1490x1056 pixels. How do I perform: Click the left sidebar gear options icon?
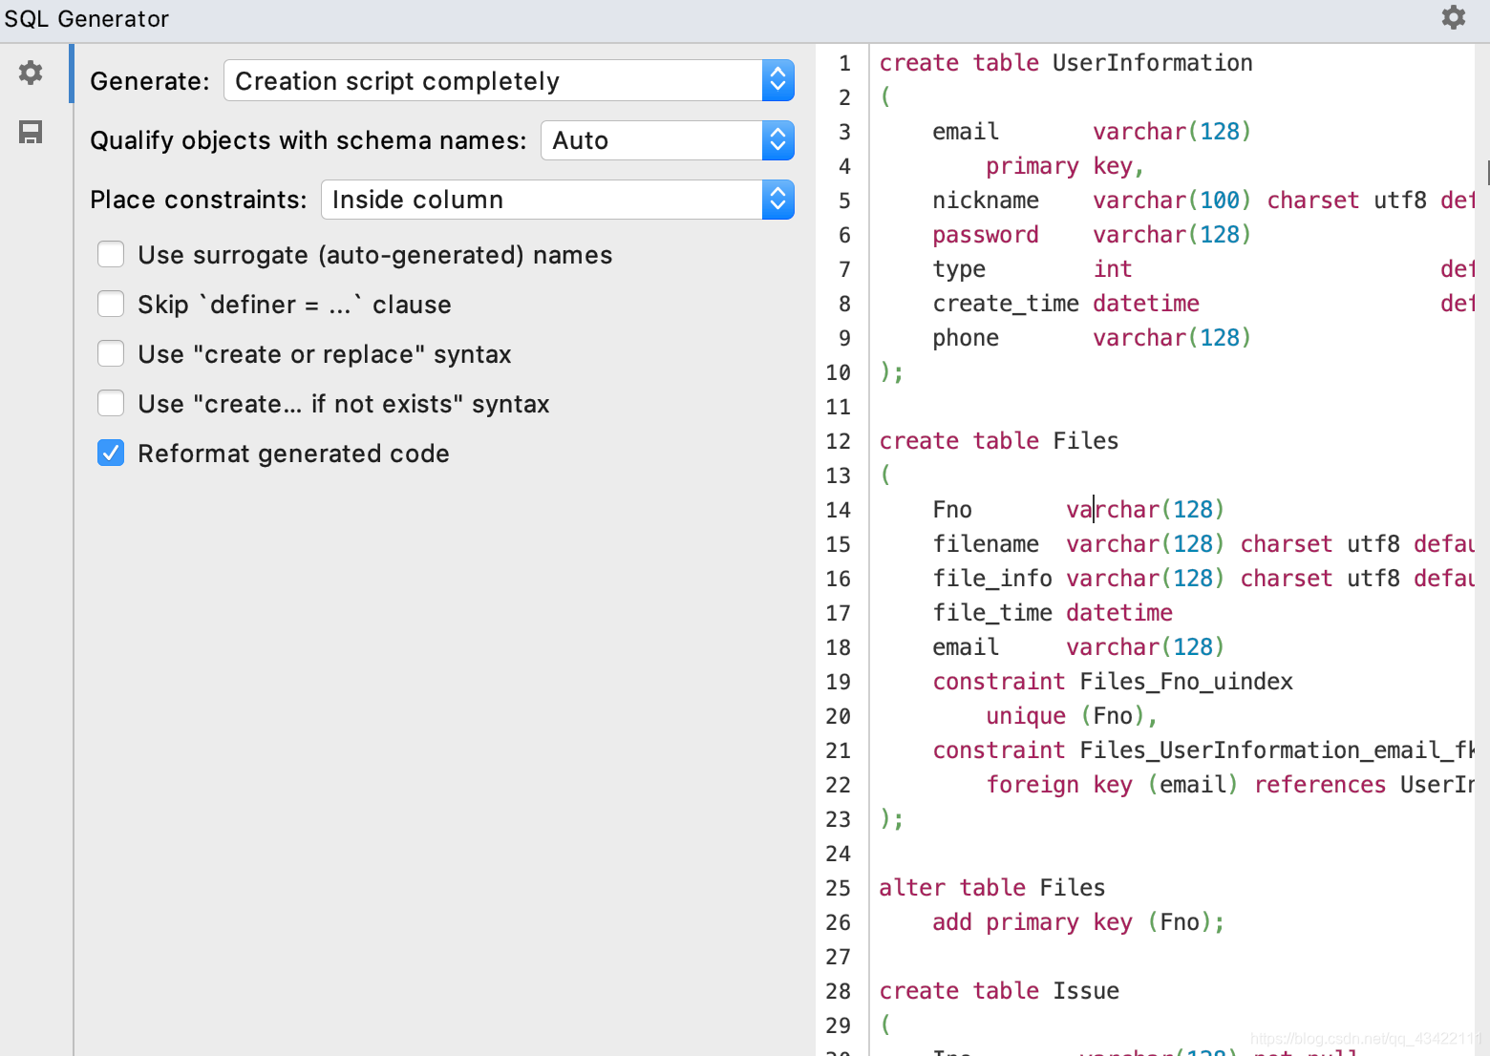coord(31,73)
